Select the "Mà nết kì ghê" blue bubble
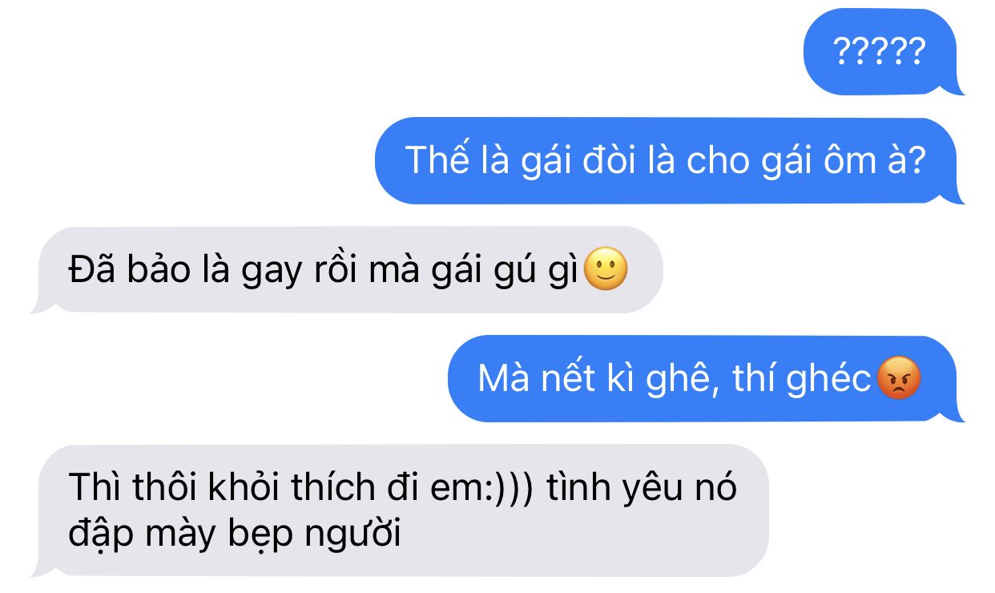The height and width of the screenshot is (593, 995). point(706,379)
